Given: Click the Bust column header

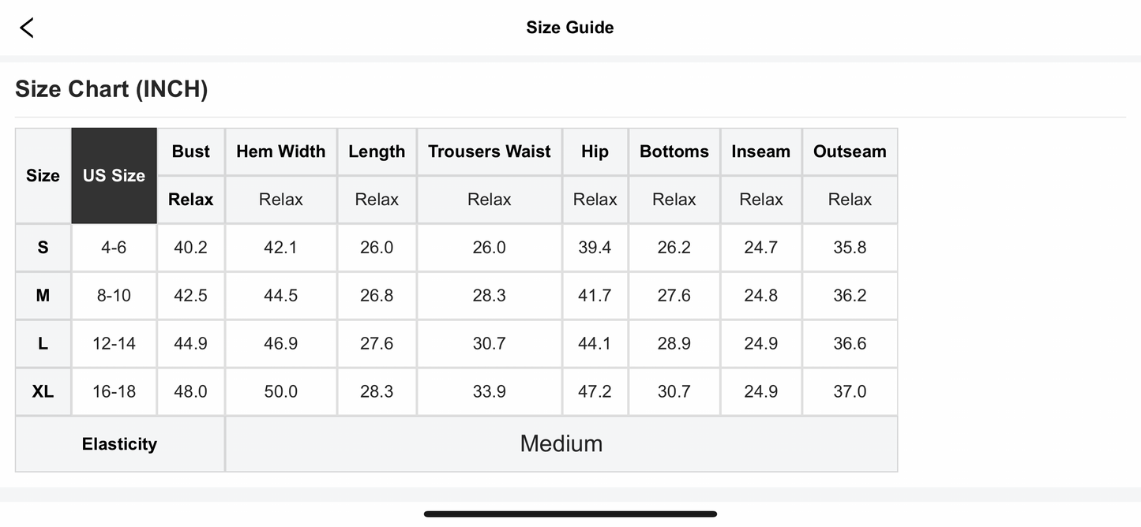Looking at the screenshot, I should point(191,151).
